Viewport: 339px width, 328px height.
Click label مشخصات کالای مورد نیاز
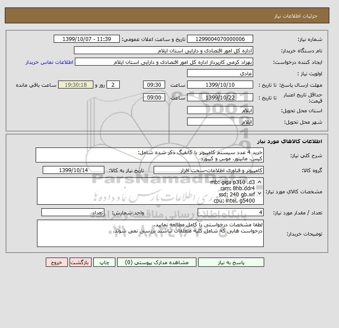point(294,192)
